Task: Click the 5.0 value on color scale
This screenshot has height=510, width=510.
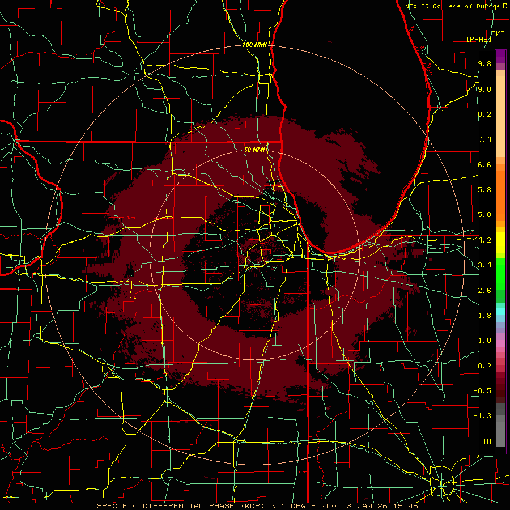Action: point(484,215)
